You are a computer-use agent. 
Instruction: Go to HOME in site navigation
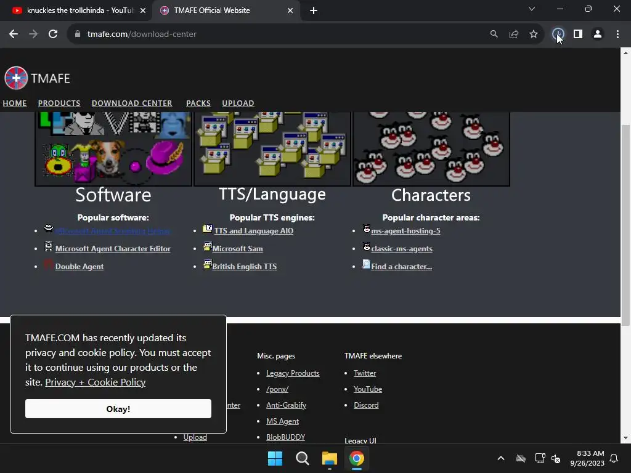(x=15, y=103)
